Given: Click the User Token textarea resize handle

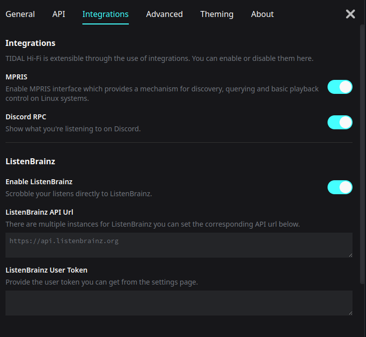Looking at the screenshot, I should 350,313.
